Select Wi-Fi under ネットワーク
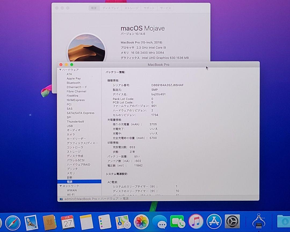This screenshot has width=290, height=232. click(71, 194)
